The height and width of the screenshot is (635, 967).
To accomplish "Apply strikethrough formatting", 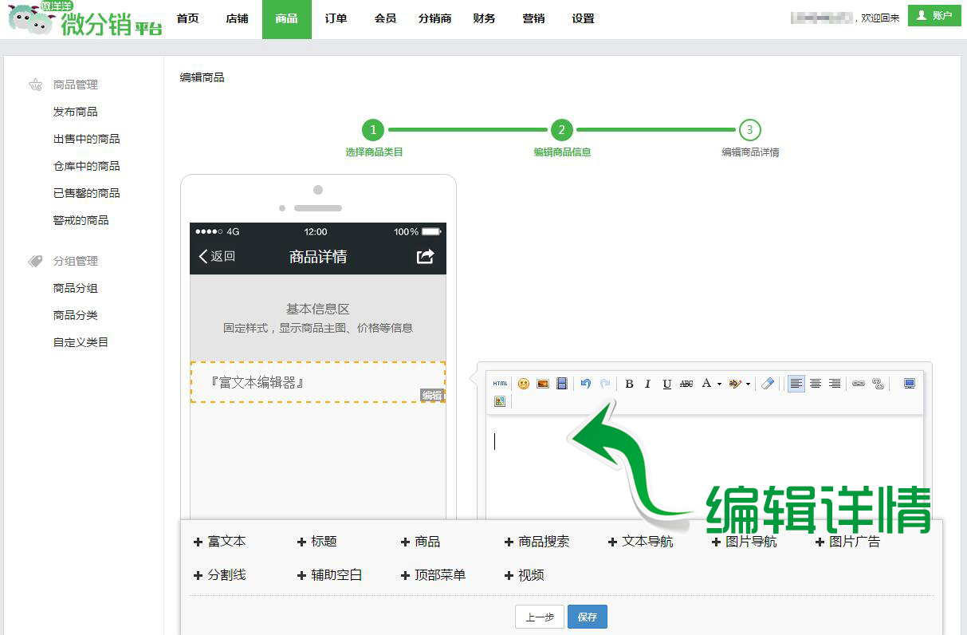I will 686,384.
